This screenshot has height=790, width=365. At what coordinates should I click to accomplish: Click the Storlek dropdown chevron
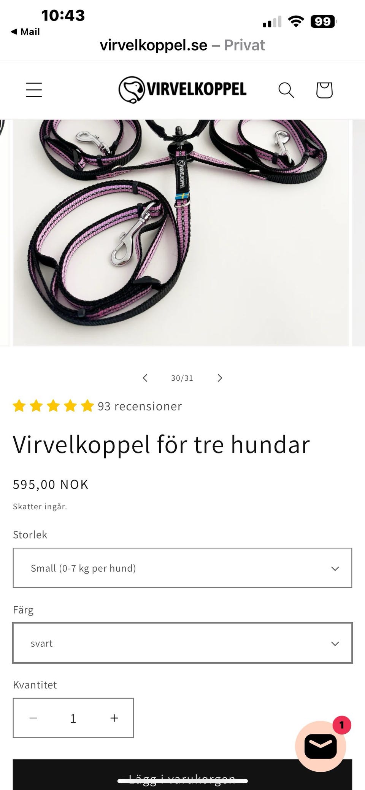click(x=335, y=568)
